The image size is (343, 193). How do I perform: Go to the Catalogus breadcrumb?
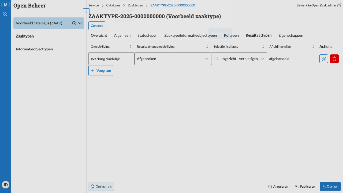point(113,5)
